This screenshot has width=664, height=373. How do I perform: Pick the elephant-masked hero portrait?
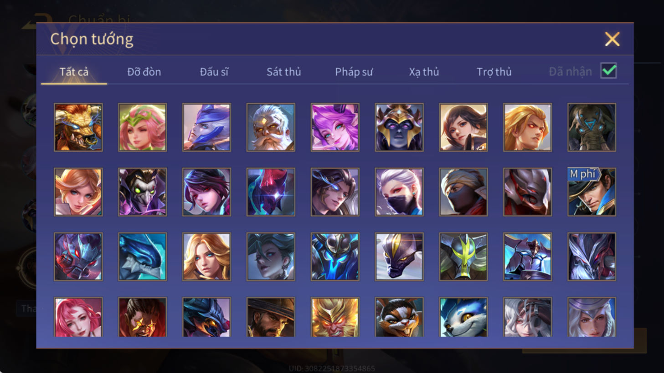(x=592, y=127)
